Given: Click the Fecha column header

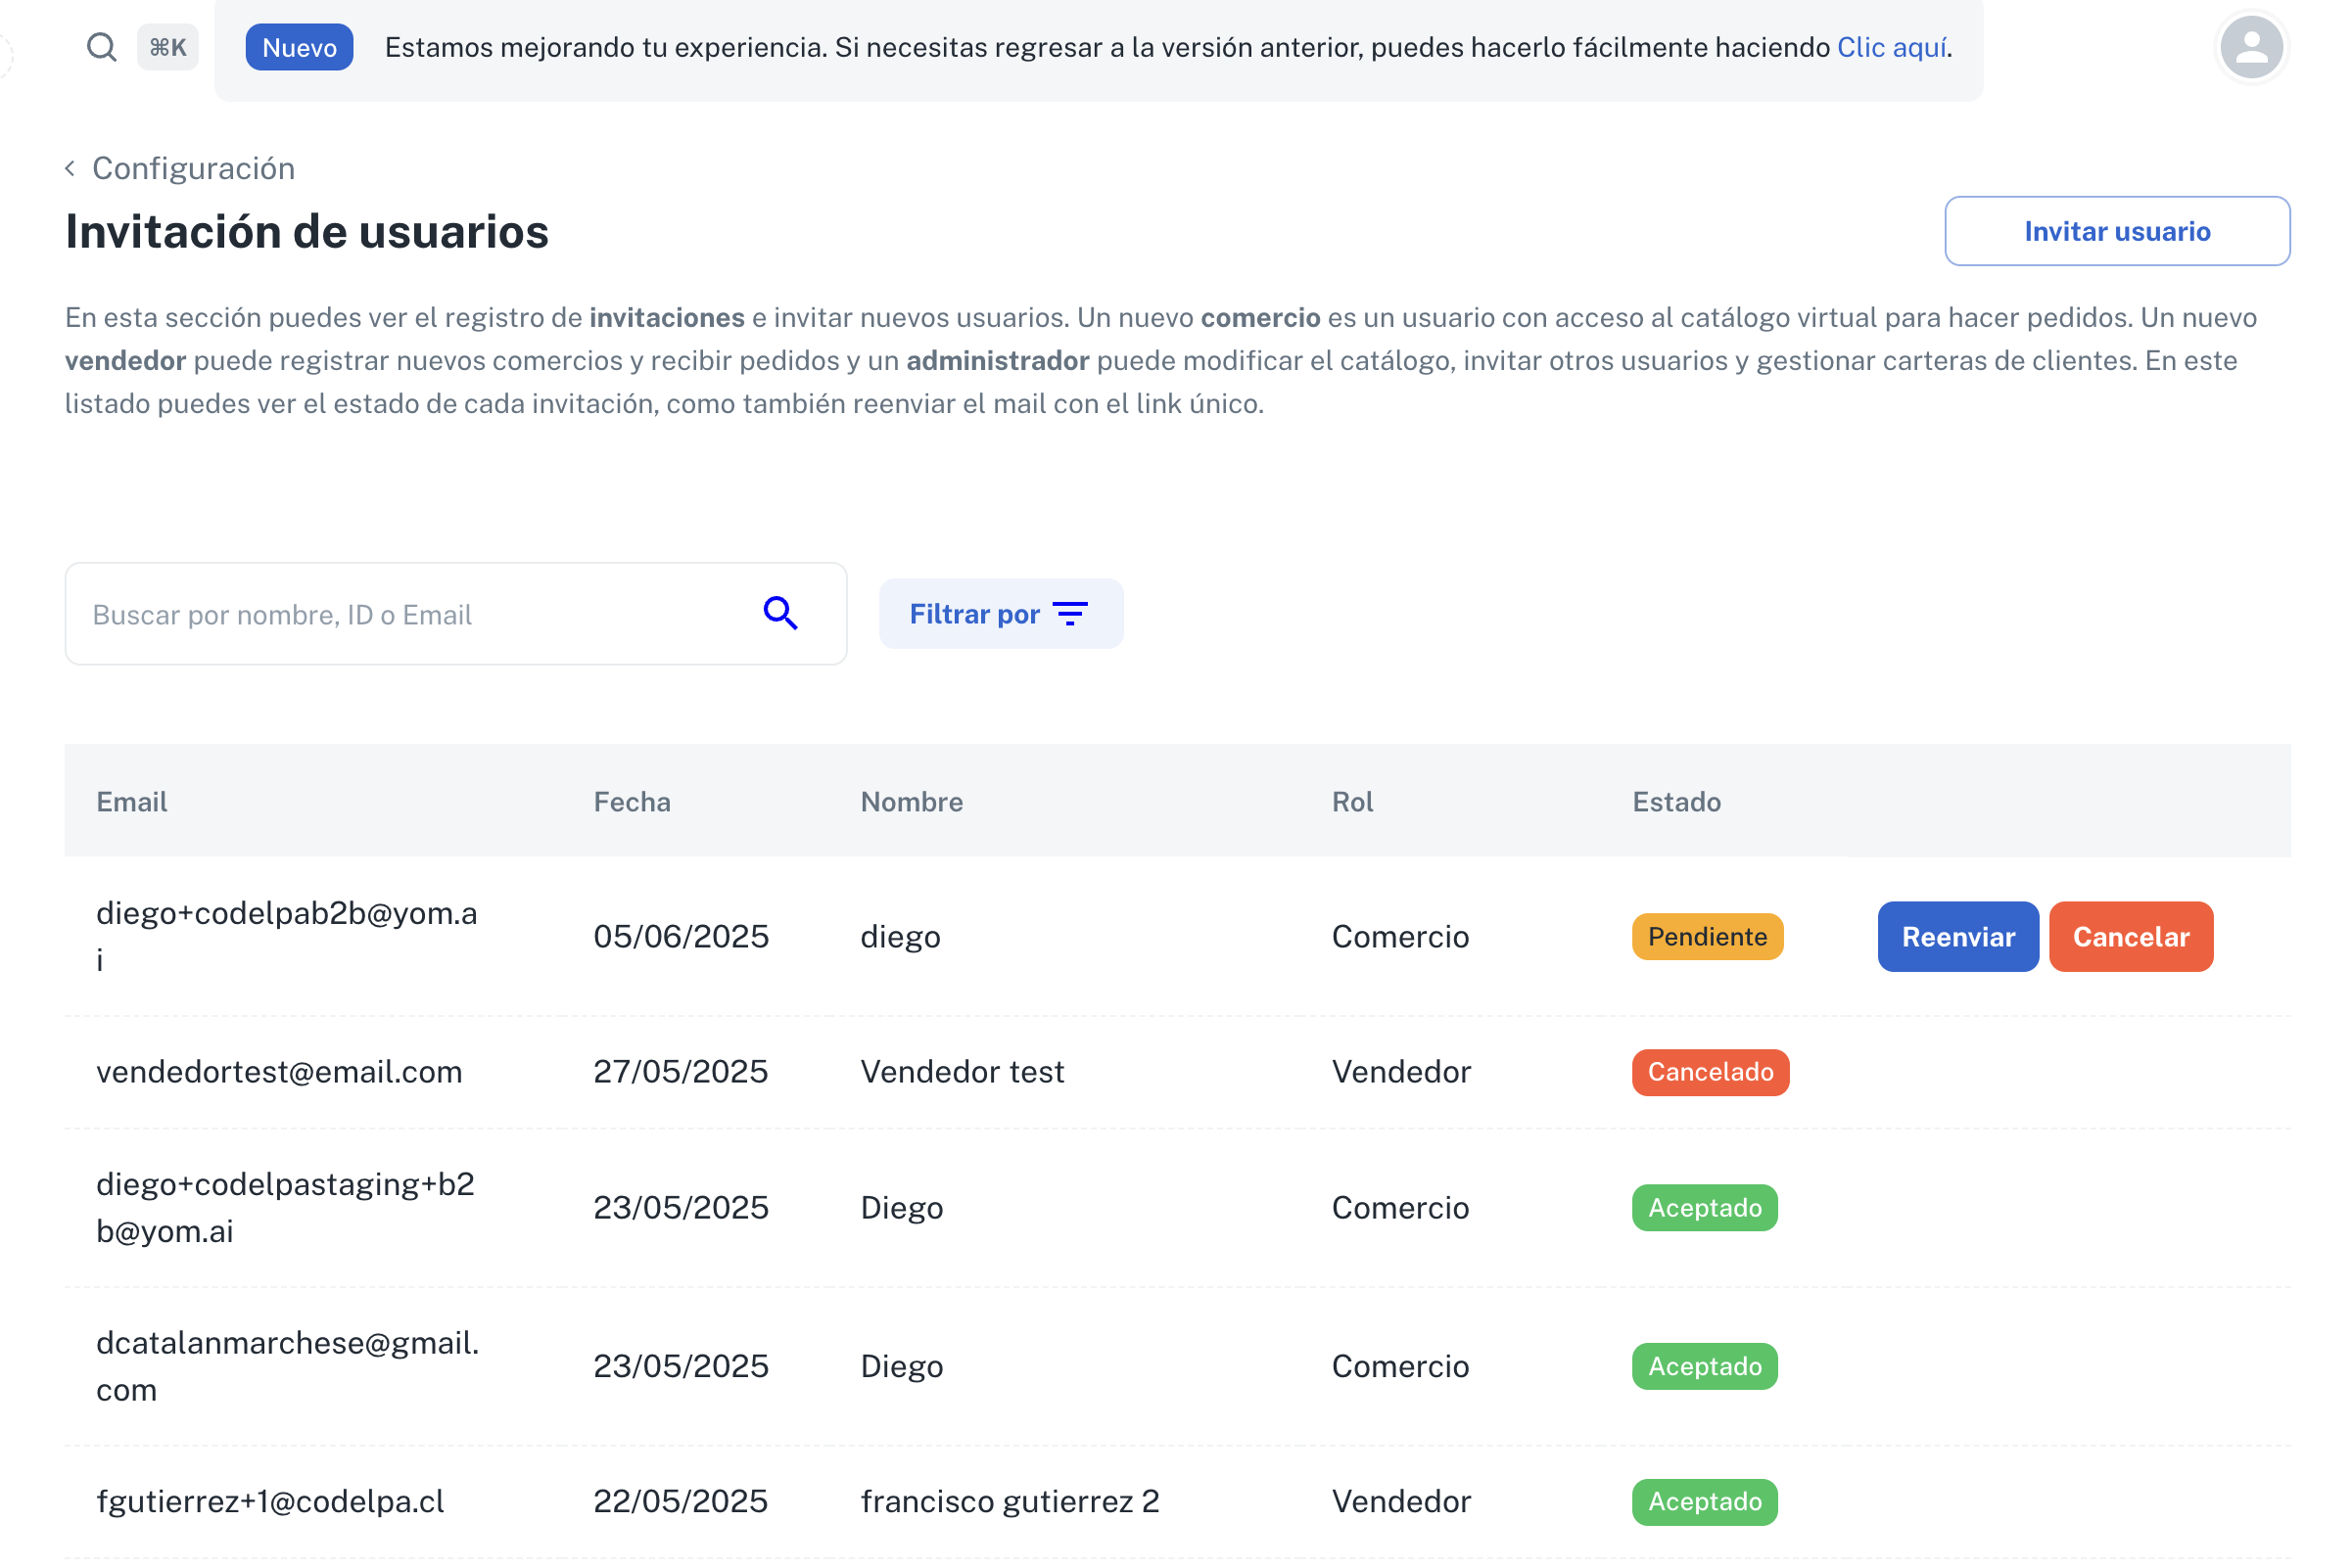Looking at the screenshot, I should coord(632,801).
